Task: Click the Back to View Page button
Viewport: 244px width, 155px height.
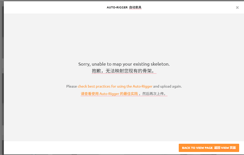Action: click(209, 148)
